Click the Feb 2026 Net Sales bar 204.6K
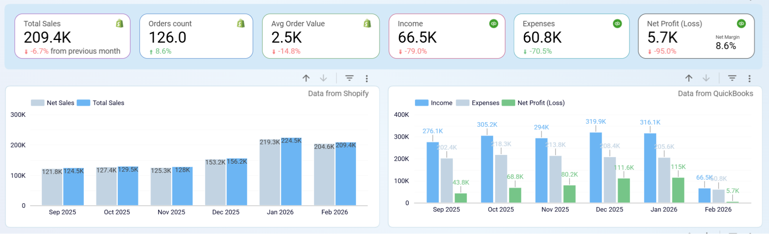This screenshot has height=234, width=769. [x=324, y=174]
